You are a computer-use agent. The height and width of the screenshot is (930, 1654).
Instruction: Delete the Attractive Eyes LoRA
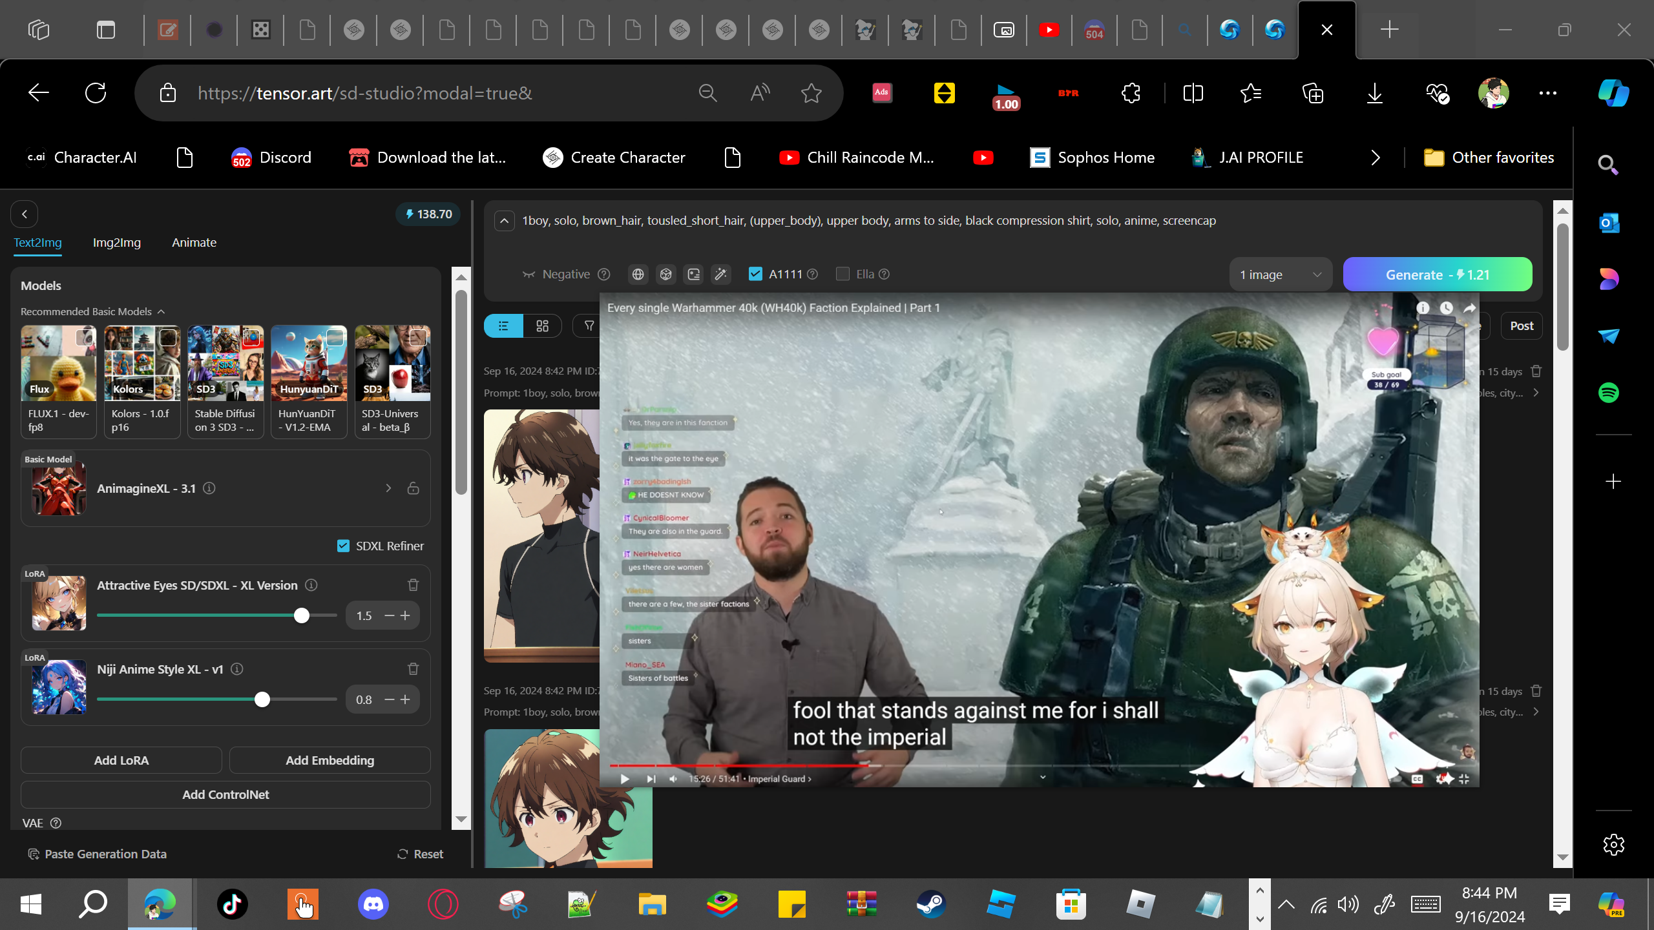(x=413, y=585)
